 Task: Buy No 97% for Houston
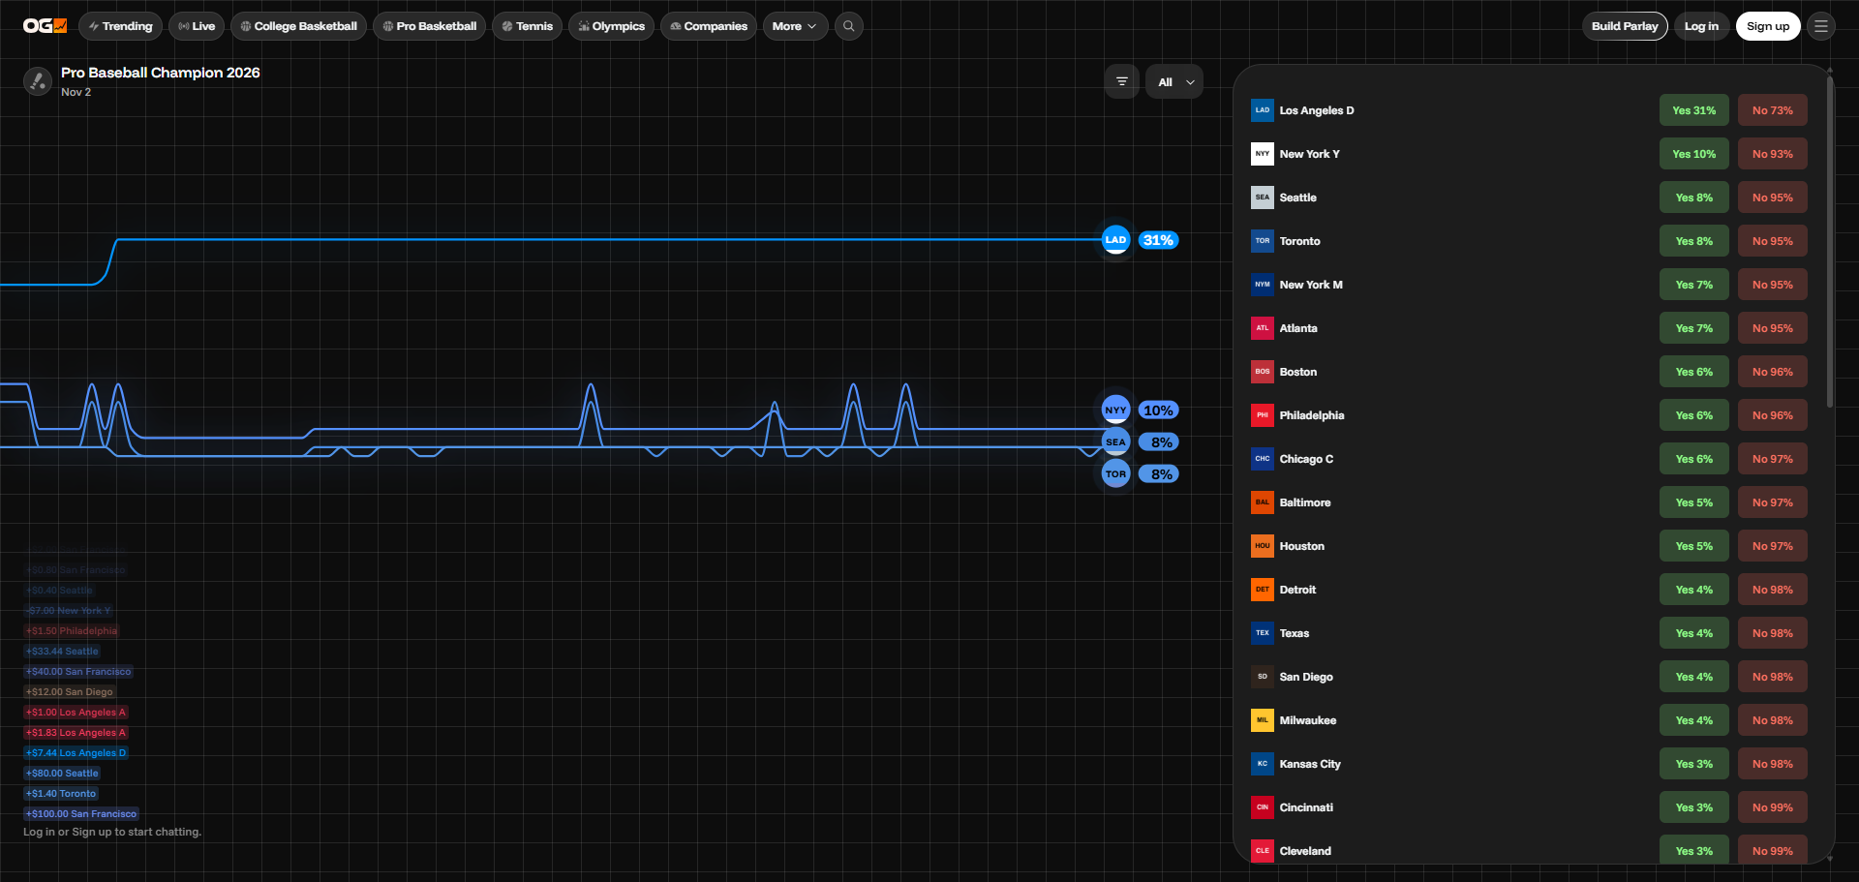(x=1772, y=546)
